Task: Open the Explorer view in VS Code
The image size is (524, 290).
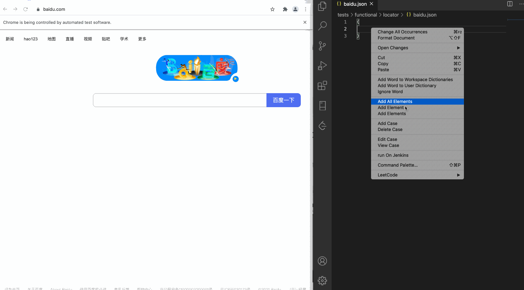Action: 322,6
